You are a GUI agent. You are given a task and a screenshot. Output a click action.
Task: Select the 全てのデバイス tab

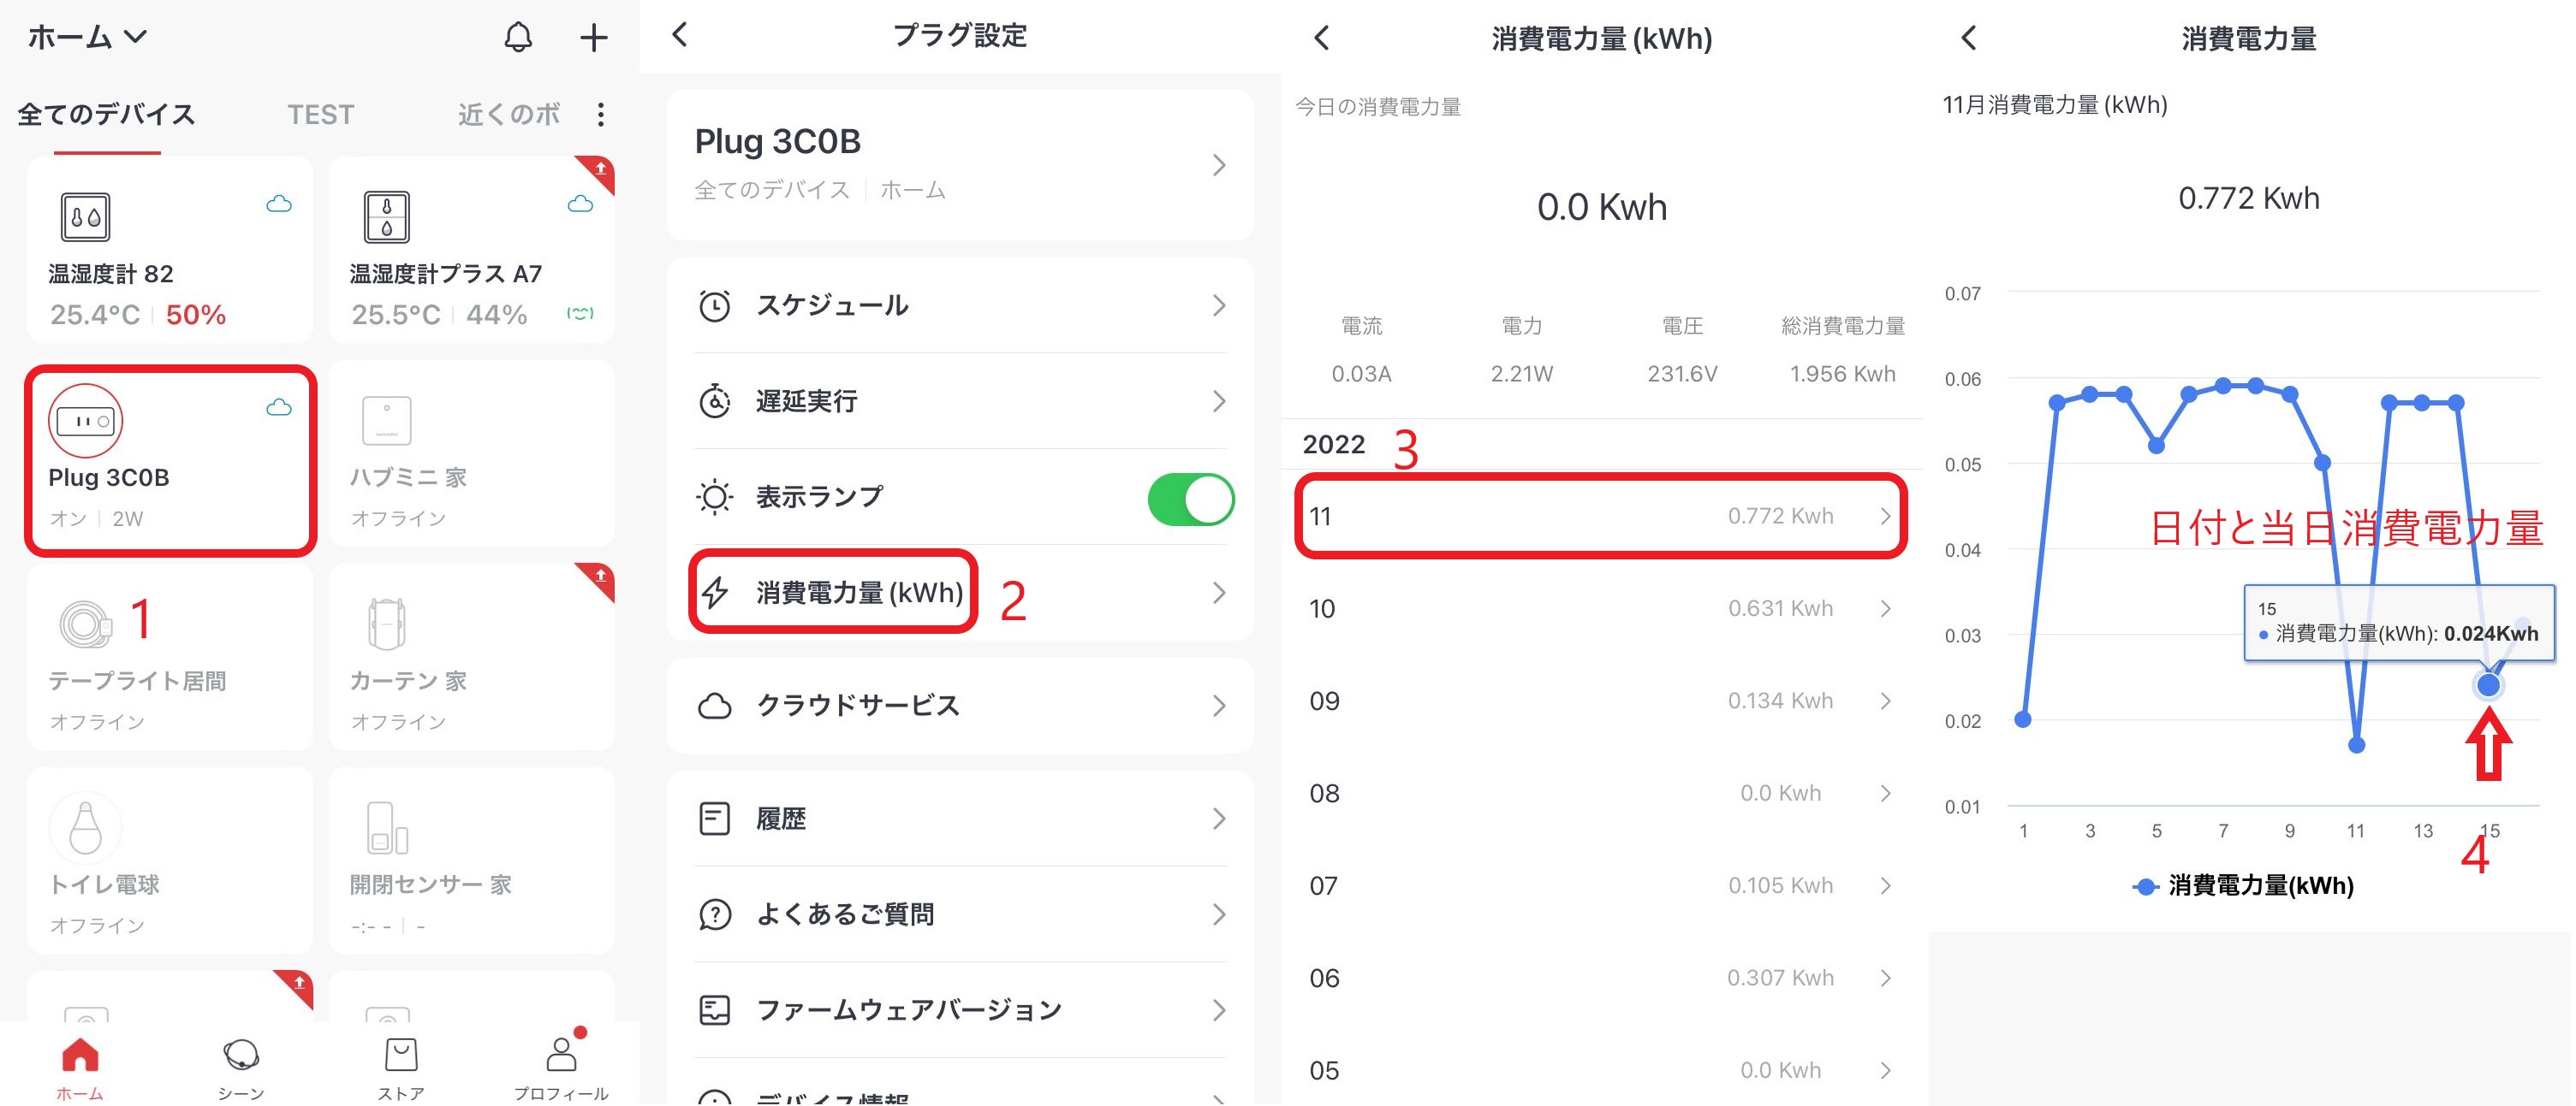click(107, 115)
